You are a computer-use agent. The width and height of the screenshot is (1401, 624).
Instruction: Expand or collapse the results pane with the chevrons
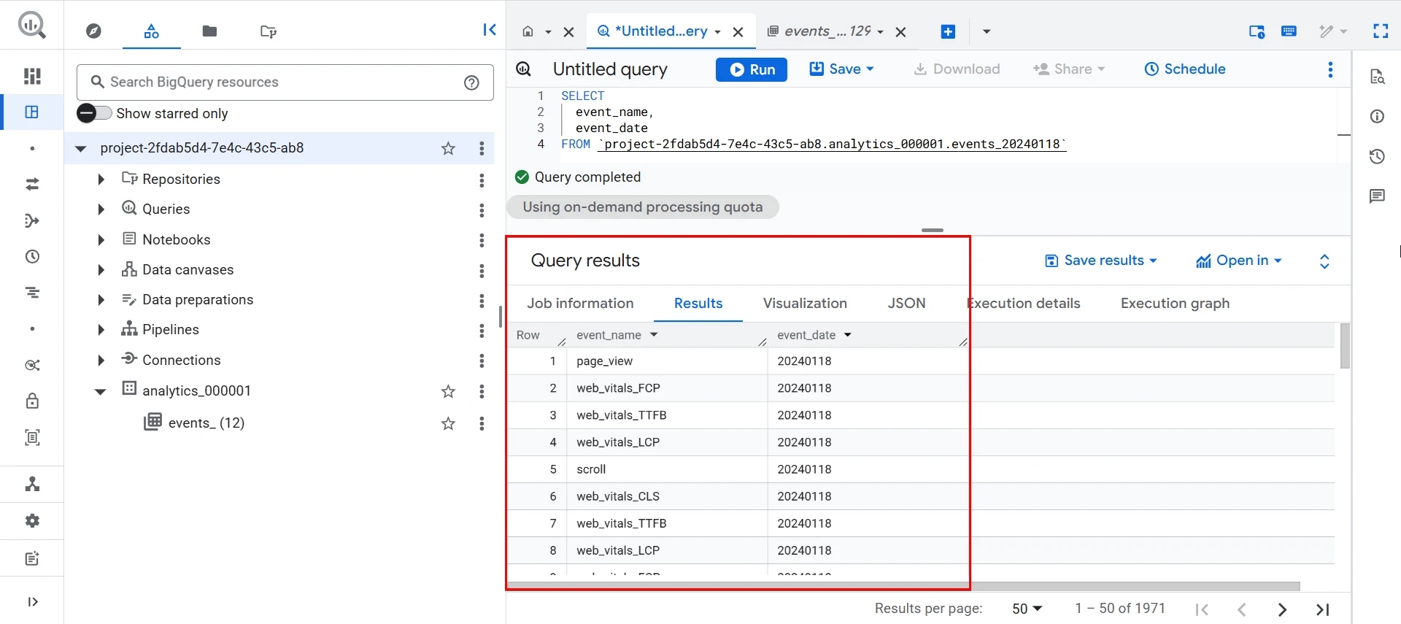1324,261
